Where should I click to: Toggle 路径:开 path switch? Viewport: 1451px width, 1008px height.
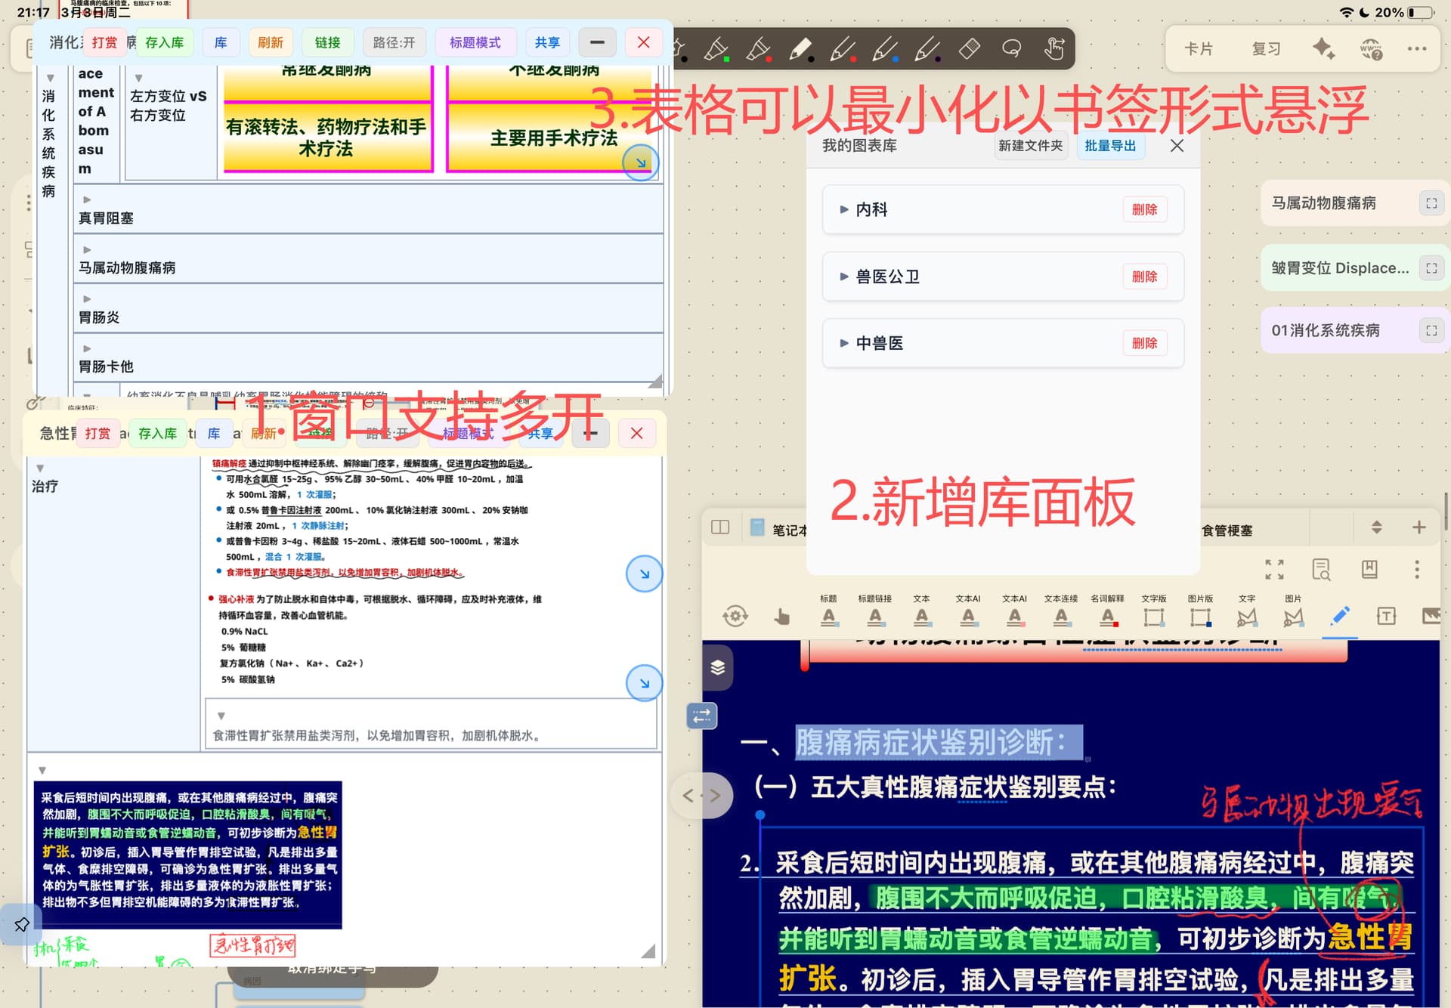pyautogui.click(x=394, y=43)
